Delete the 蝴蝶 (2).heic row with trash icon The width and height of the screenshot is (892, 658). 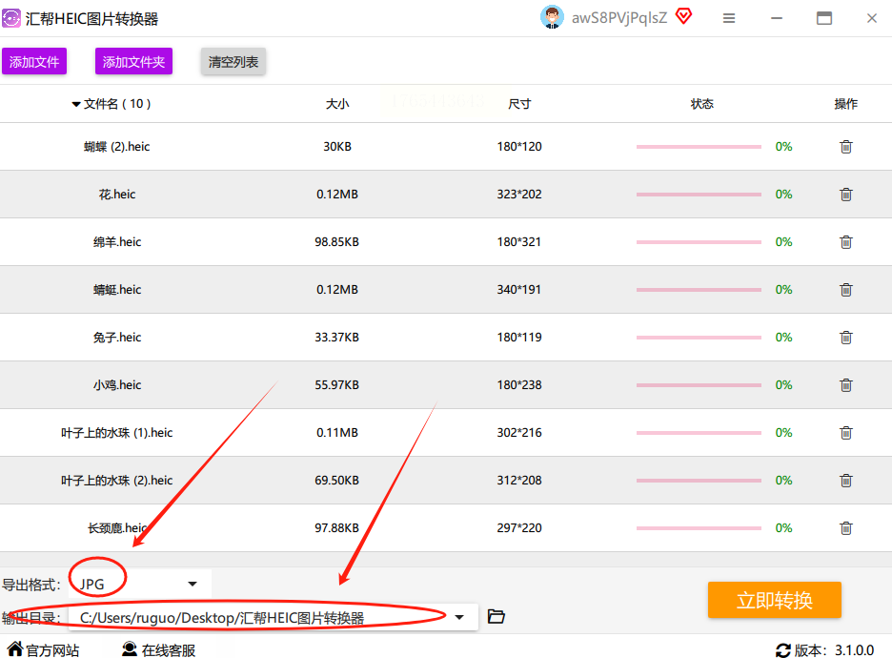pos(846,147)
